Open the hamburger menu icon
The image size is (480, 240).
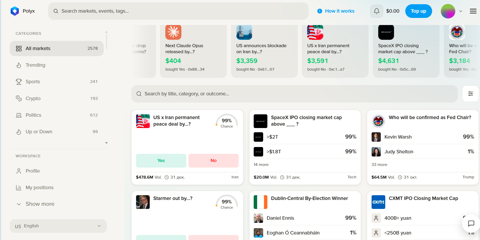click(473, 11)
